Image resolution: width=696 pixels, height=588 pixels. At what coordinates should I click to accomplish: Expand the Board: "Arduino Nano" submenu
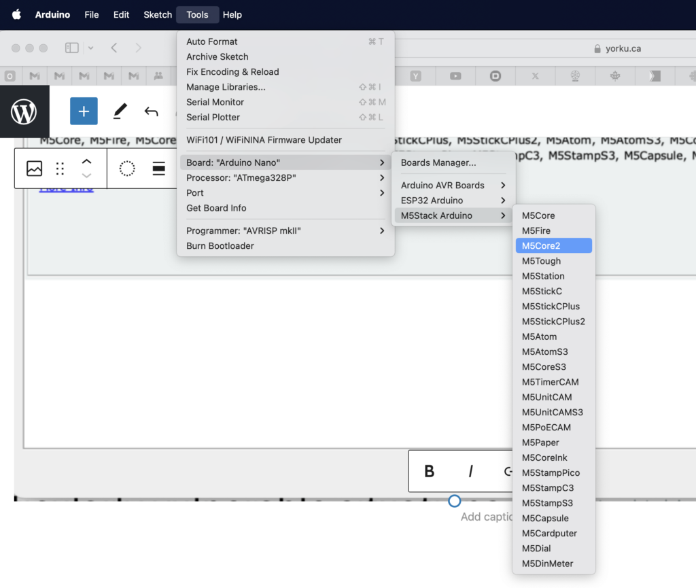[x=285, y=162]
